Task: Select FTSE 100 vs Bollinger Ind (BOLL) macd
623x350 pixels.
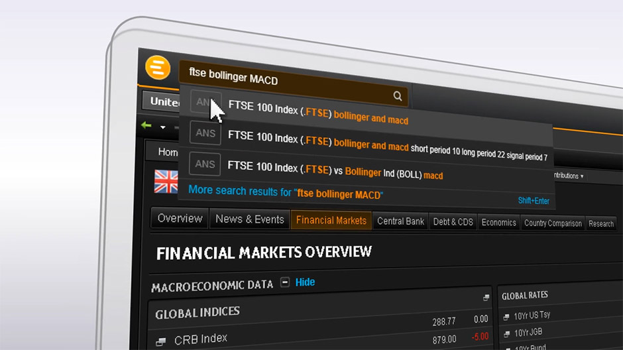Action: (335, 170)
